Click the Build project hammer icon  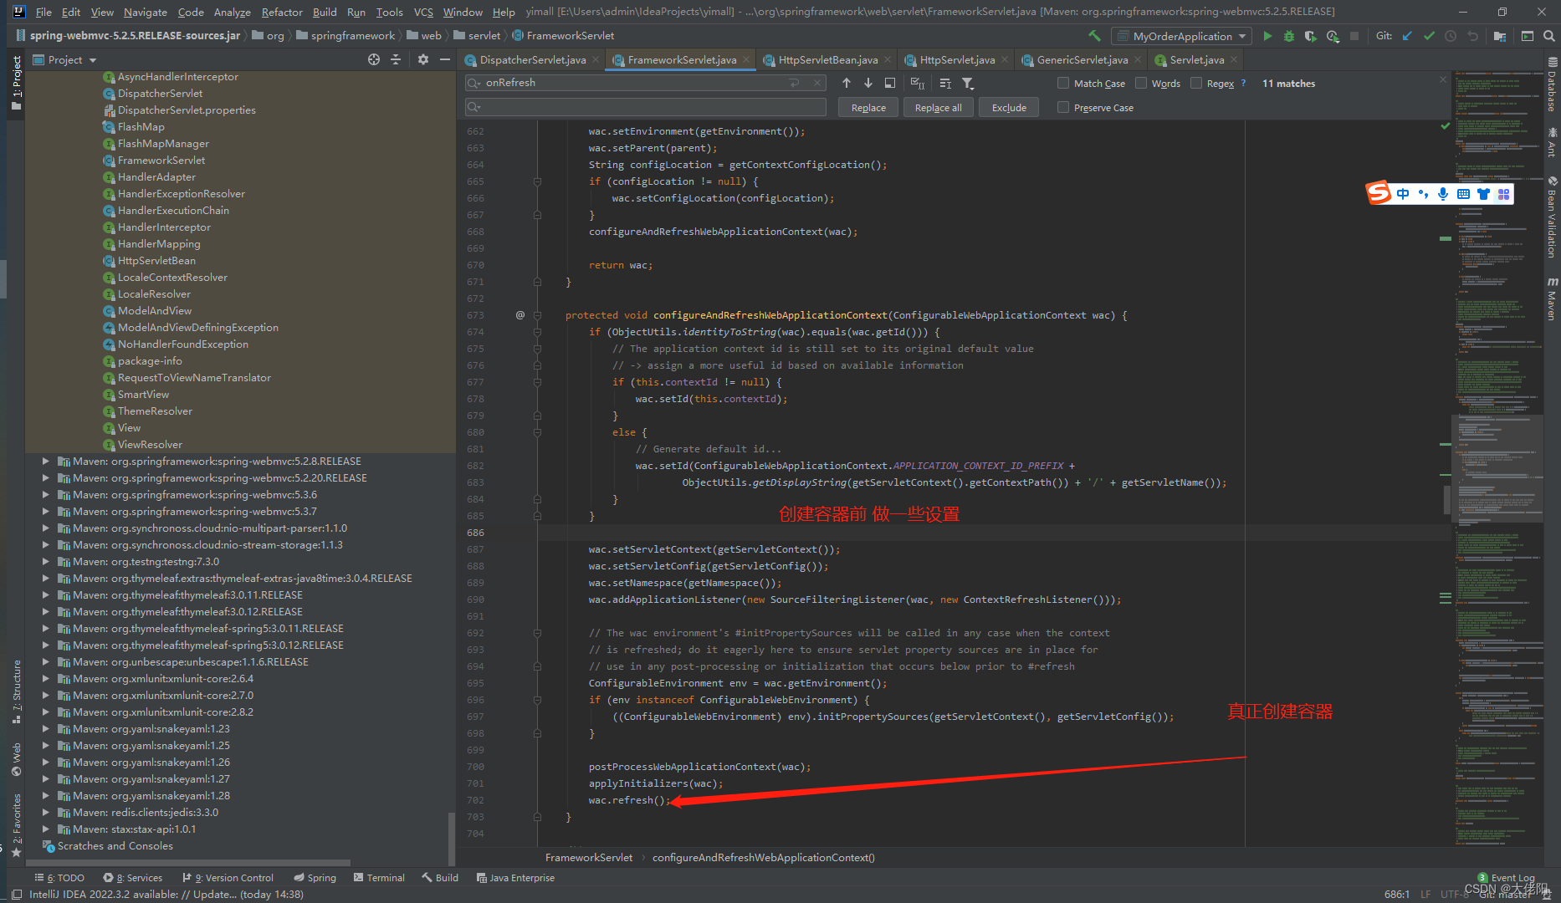[1094, 36]
